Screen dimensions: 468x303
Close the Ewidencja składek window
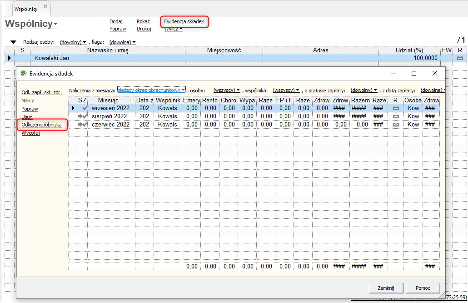tap(434, 73)
